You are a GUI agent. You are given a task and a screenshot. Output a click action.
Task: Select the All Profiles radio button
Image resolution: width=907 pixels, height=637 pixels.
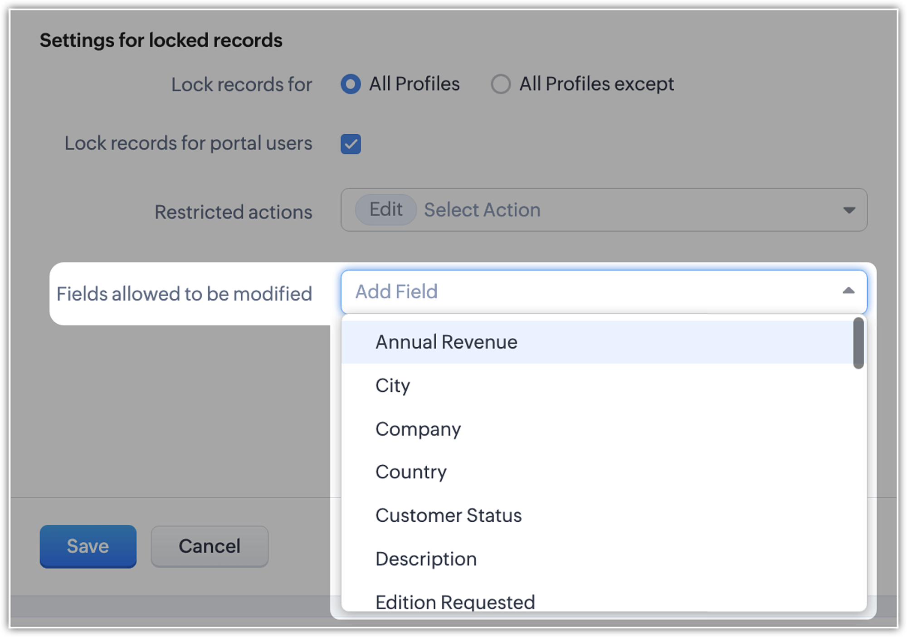click(351, 84)
